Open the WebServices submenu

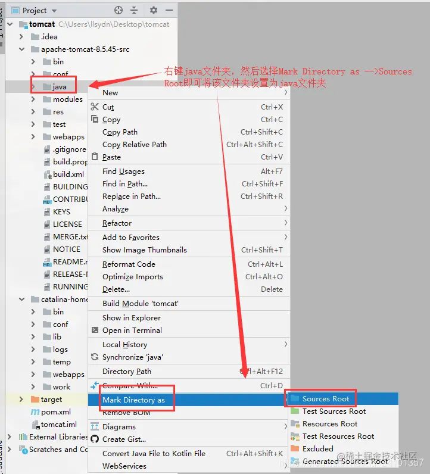click(189, 466)
